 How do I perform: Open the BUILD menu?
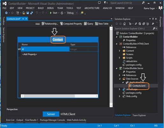coord(41,8)
